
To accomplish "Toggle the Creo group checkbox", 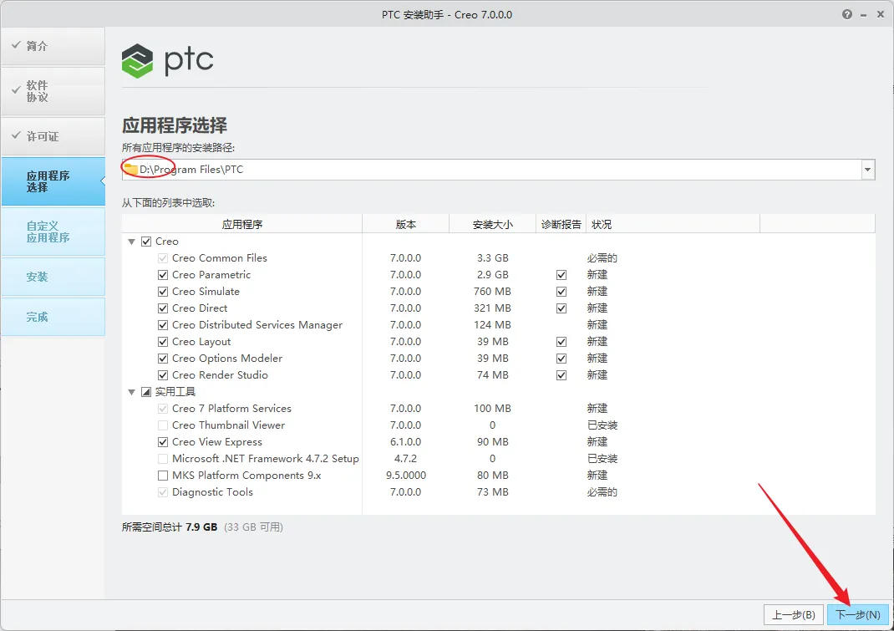I will pos(146,242).
